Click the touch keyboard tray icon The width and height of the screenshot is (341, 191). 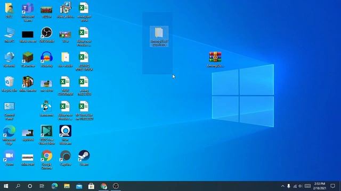(307, 186)
